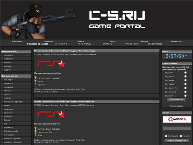Click the 'Найти в Вебальте' search button

177,141
